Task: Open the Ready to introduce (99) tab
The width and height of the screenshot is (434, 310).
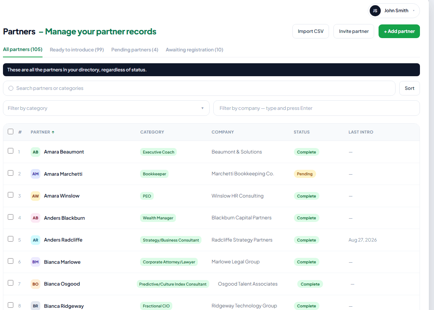Action: (77, 50)
